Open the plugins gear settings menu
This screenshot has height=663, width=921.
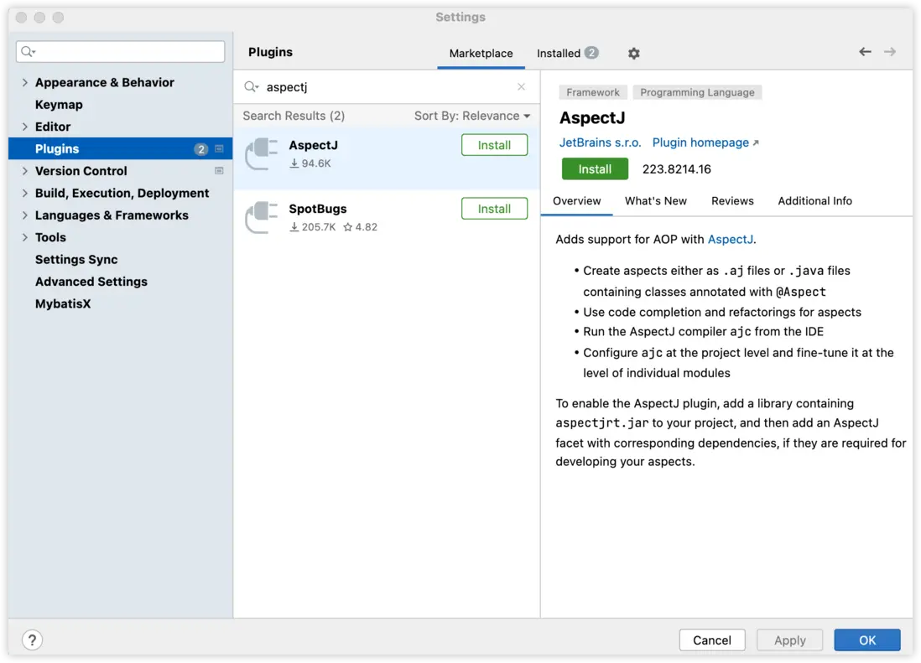tap(633, 54)
